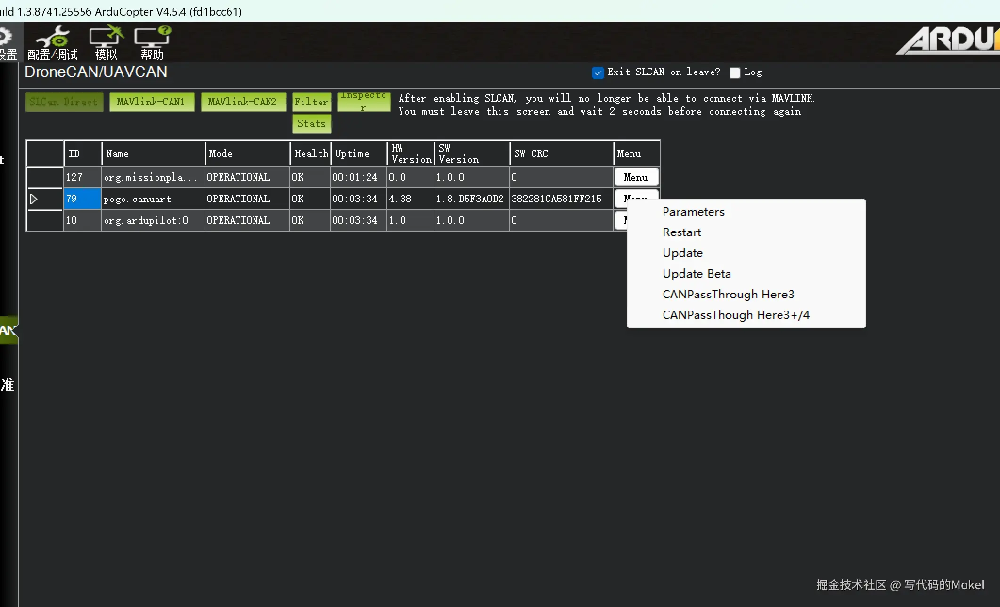The image size is (1000, 607).
Task: Click the row selector arrow for node 79
Action: click(34, 199)
